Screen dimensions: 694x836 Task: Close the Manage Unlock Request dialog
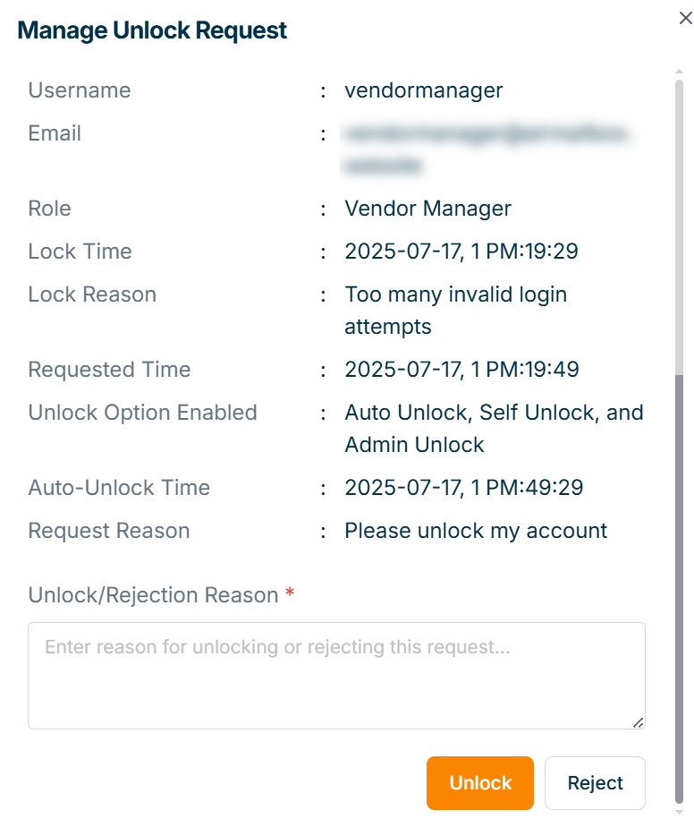685,19
